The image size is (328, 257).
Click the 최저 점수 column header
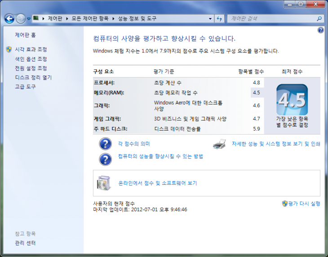click(292, 72)
